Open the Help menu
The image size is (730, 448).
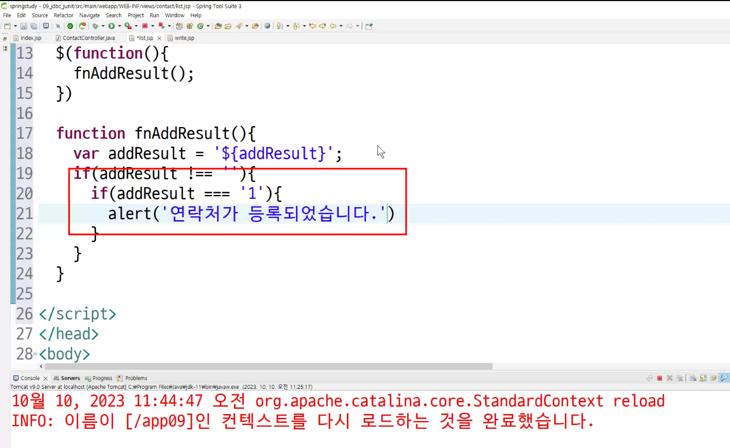pyautogui.click(x=196, y=15)
